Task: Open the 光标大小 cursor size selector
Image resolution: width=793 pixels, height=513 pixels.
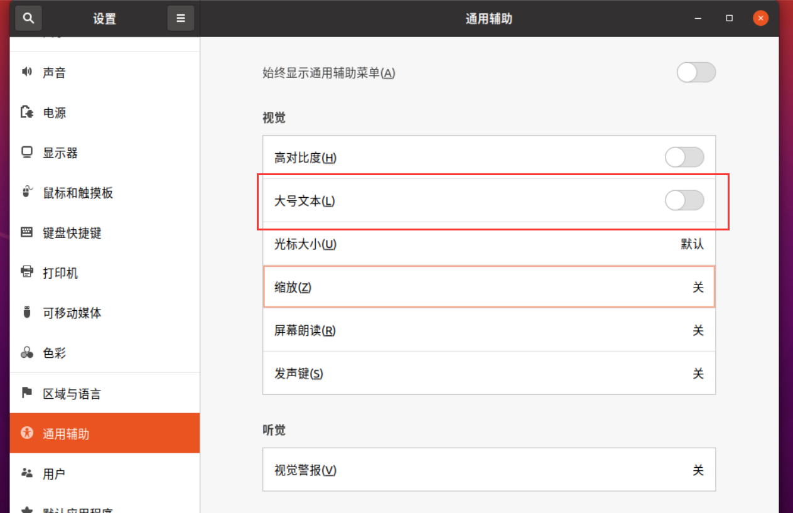Action: [488, 244]
